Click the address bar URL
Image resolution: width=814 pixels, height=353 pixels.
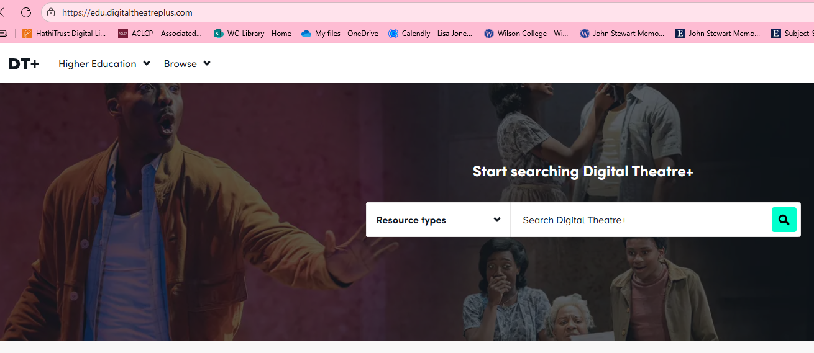[127, 12]
